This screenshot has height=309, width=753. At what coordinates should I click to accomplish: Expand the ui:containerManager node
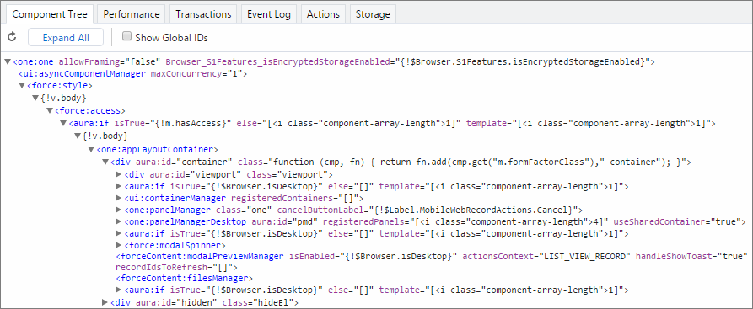[x=119, y=198]
